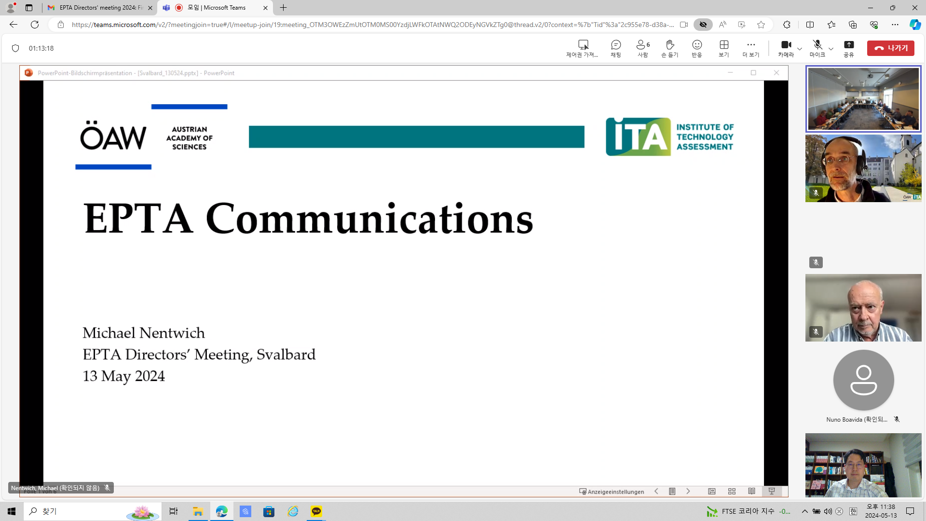Switch the Korean IME input mode
The height and width of the screenshot is (521, 926).
coord(853,511)
